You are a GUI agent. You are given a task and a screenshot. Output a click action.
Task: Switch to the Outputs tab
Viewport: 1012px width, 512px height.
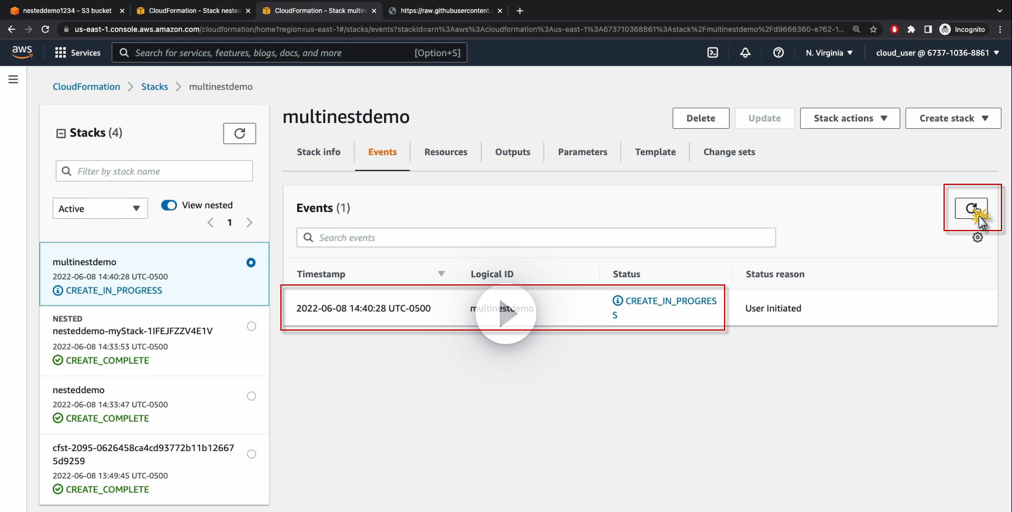pos(513,152)
